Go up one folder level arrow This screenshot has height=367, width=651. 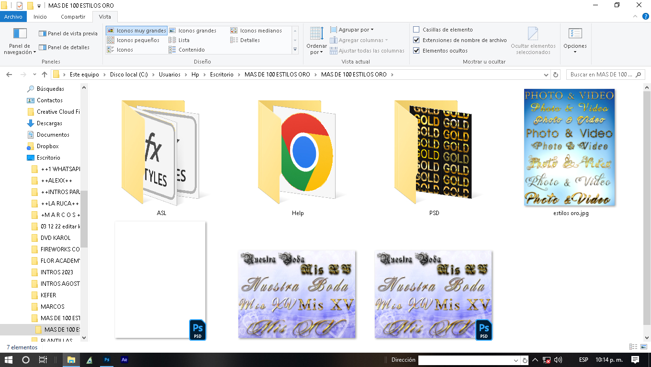point(45,75)
